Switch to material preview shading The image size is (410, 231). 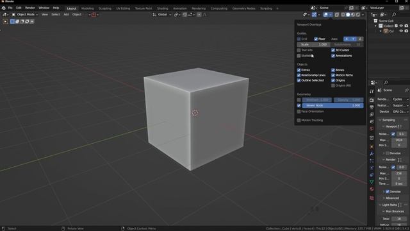(x=353, y=15)
